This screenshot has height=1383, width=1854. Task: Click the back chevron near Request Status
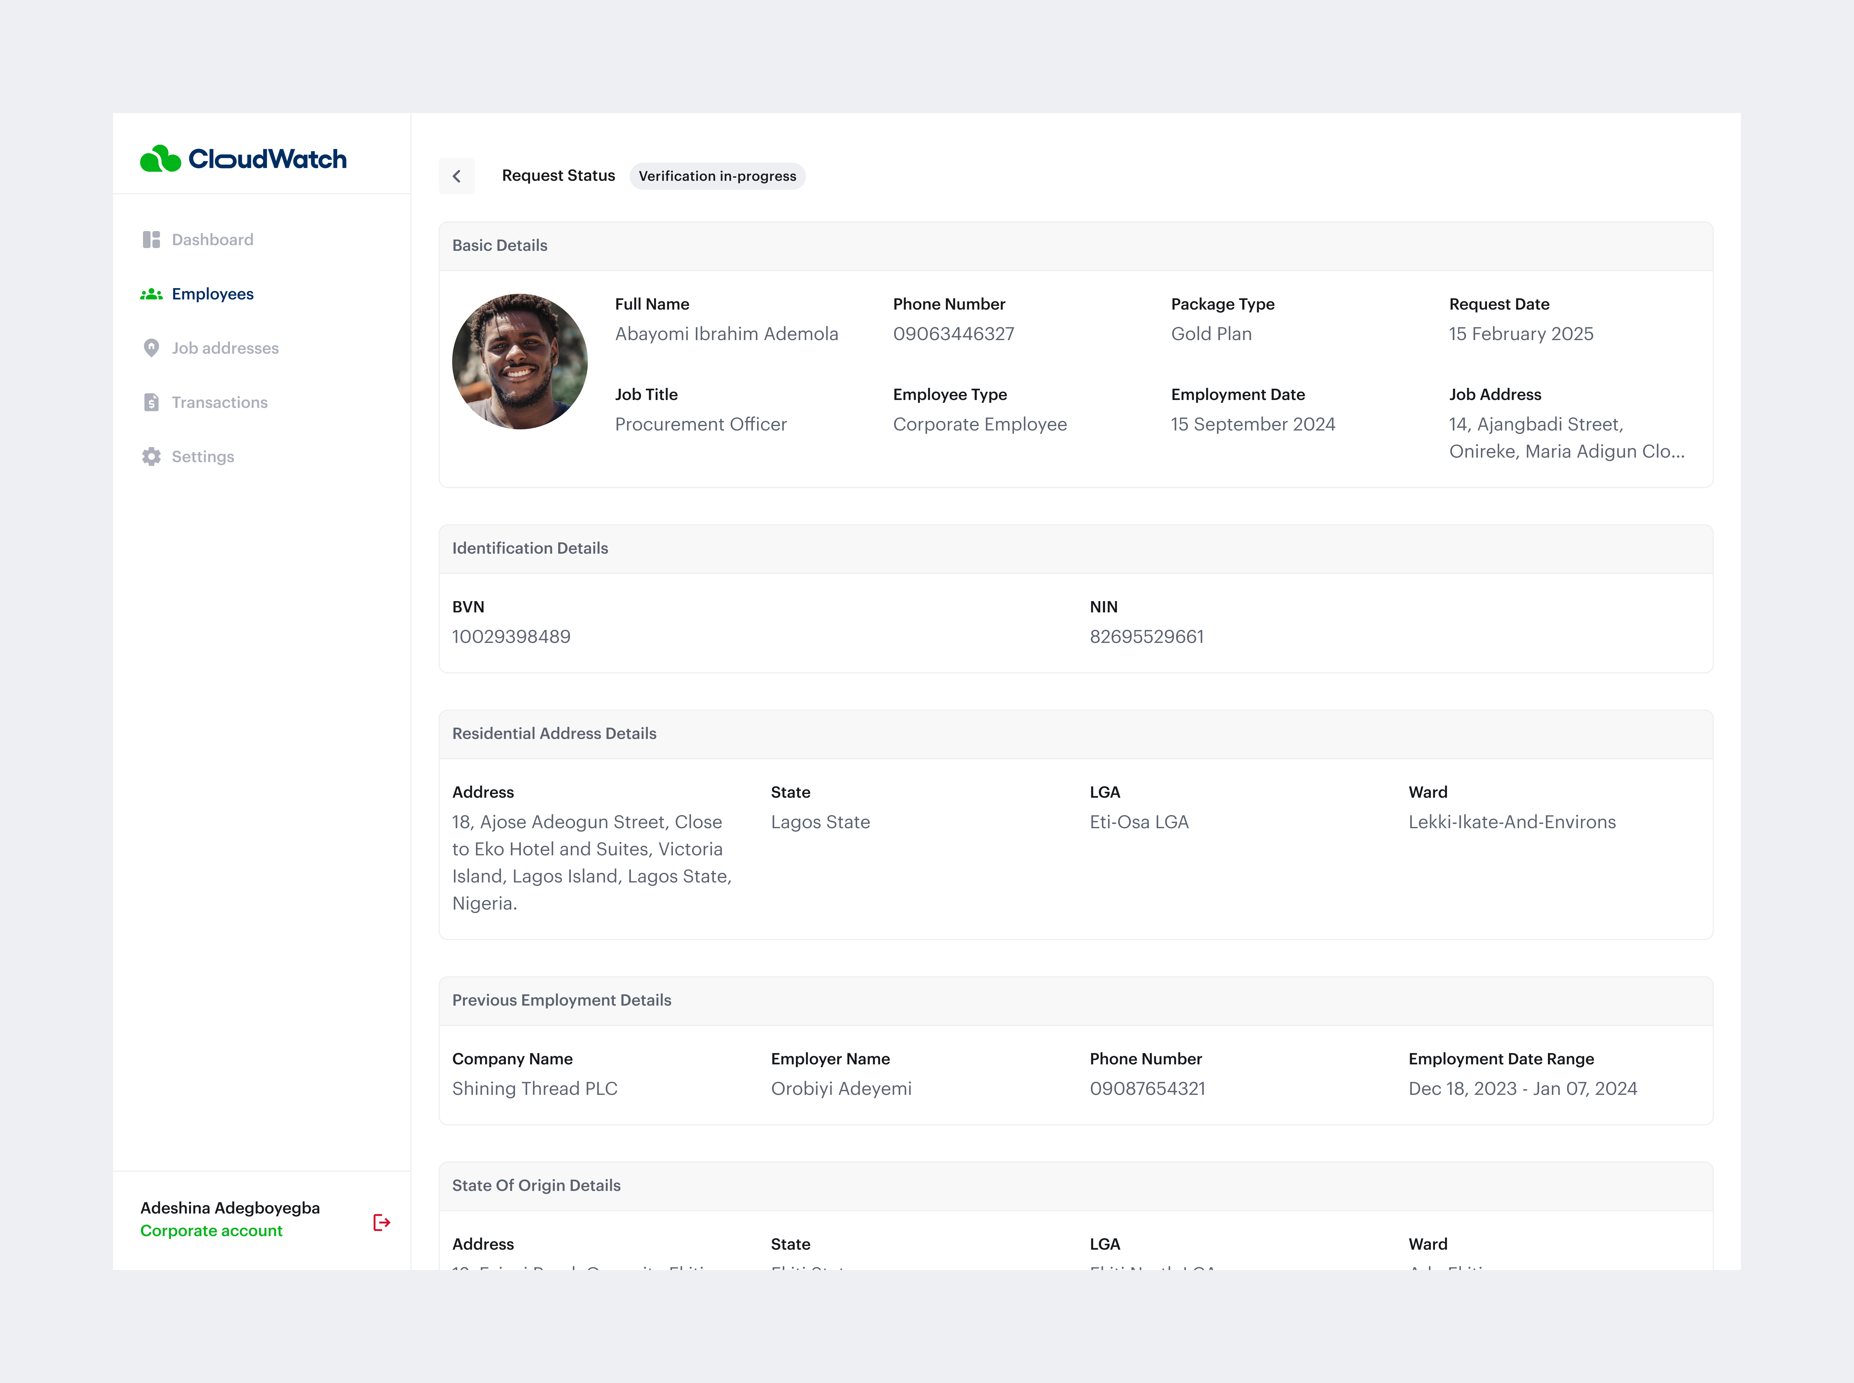(456, 176)
